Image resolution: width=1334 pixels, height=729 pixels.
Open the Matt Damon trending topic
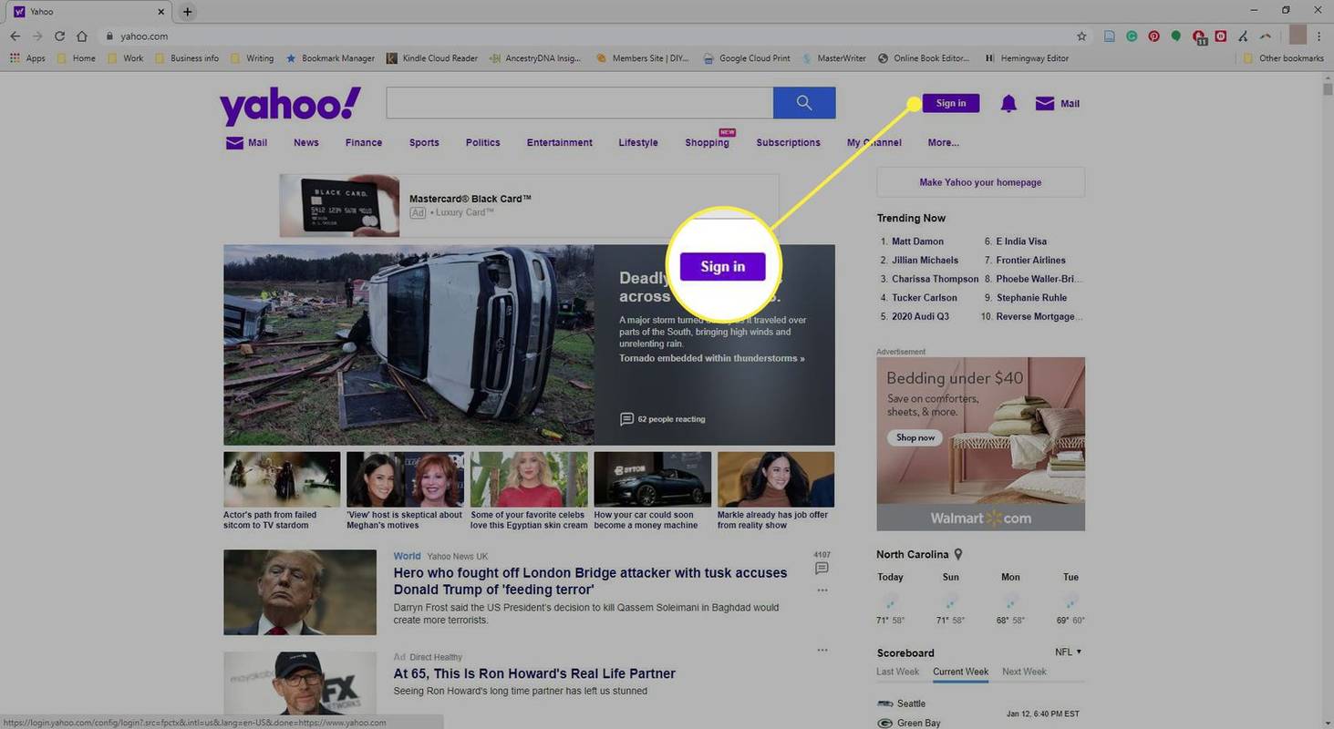click(x=917, y=241)
